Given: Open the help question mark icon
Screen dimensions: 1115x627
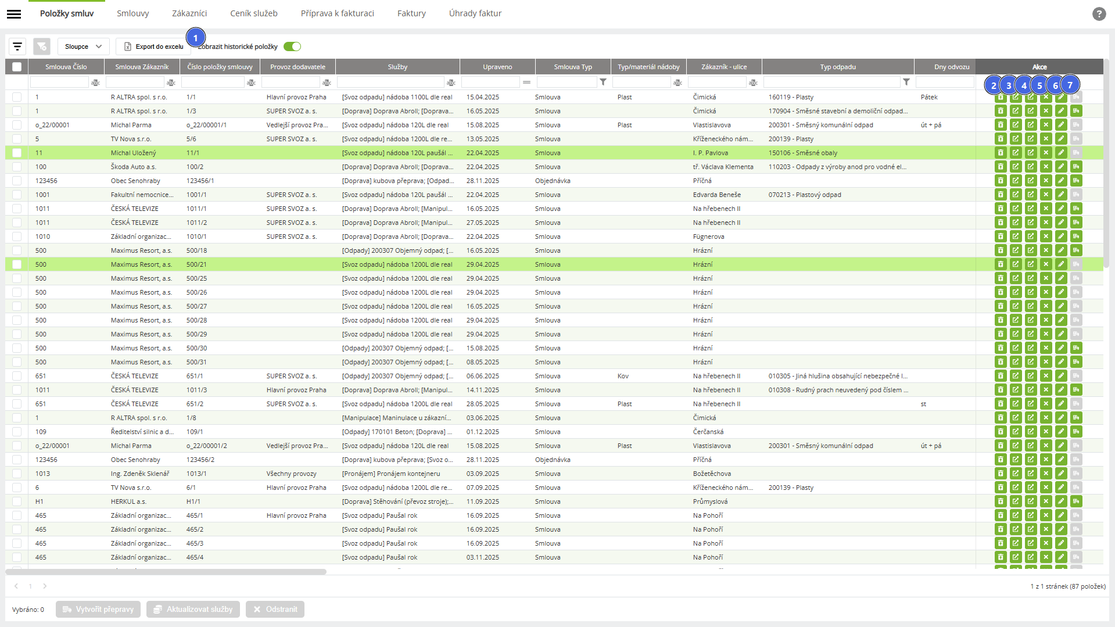Looking at the screenshot, I should (x=1099, y=14).
